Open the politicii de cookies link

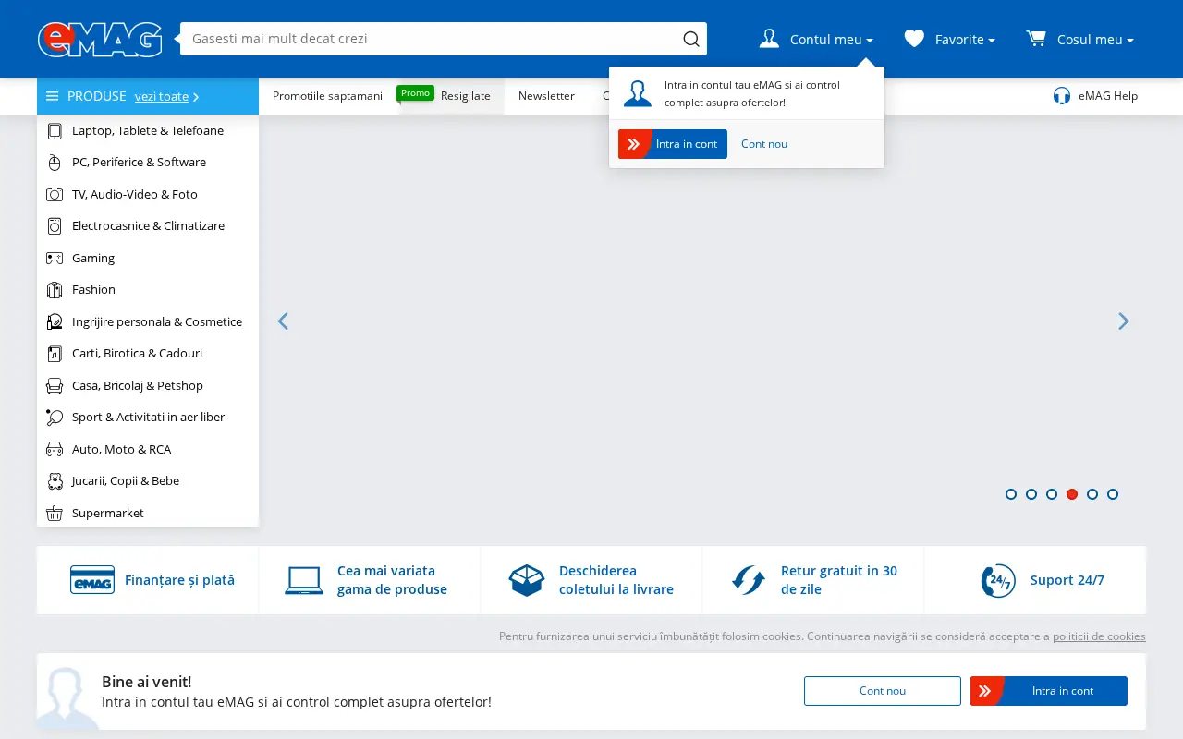[x=1099, y=636]
